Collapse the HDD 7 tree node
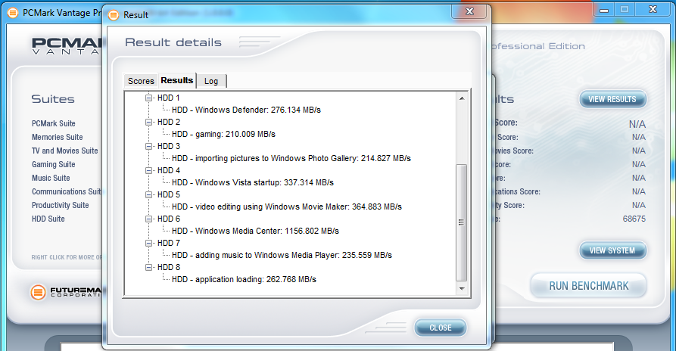 148,243
